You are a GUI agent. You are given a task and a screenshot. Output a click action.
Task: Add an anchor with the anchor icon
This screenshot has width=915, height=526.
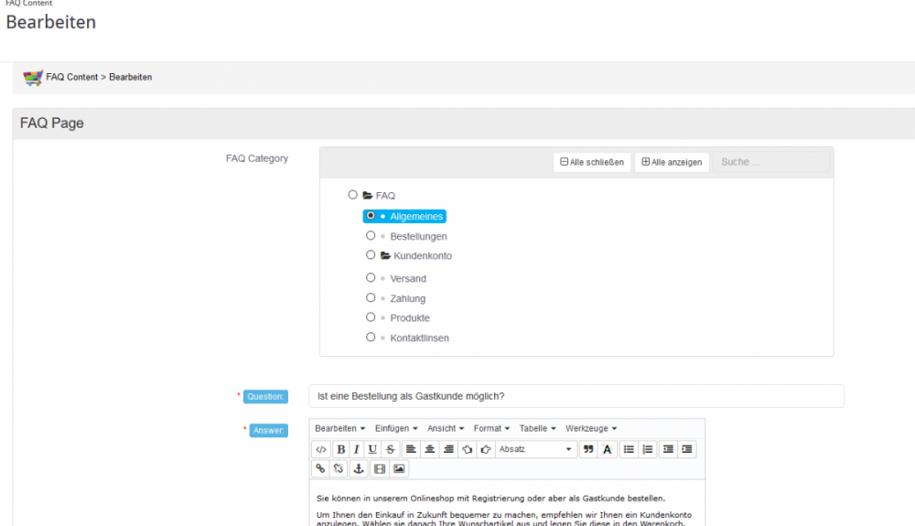pyautogui.click(x=359, y=468)
